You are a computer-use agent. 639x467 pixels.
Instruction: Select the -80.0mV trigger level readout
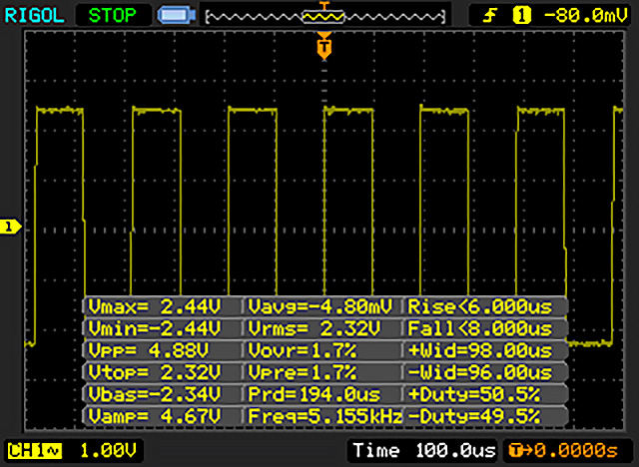click(x=581, y=15)
